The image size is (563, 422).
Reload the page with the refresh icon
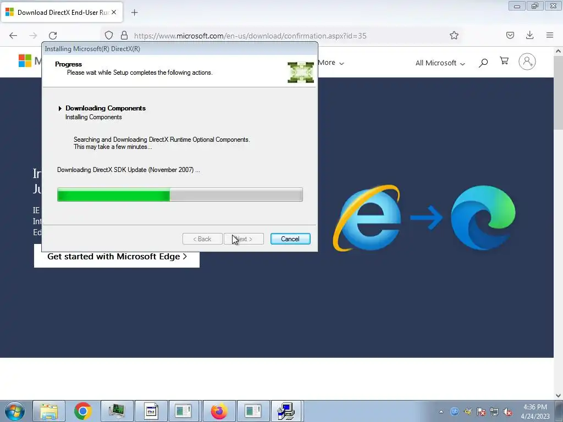pyautogui.click(x=53, y=36)
